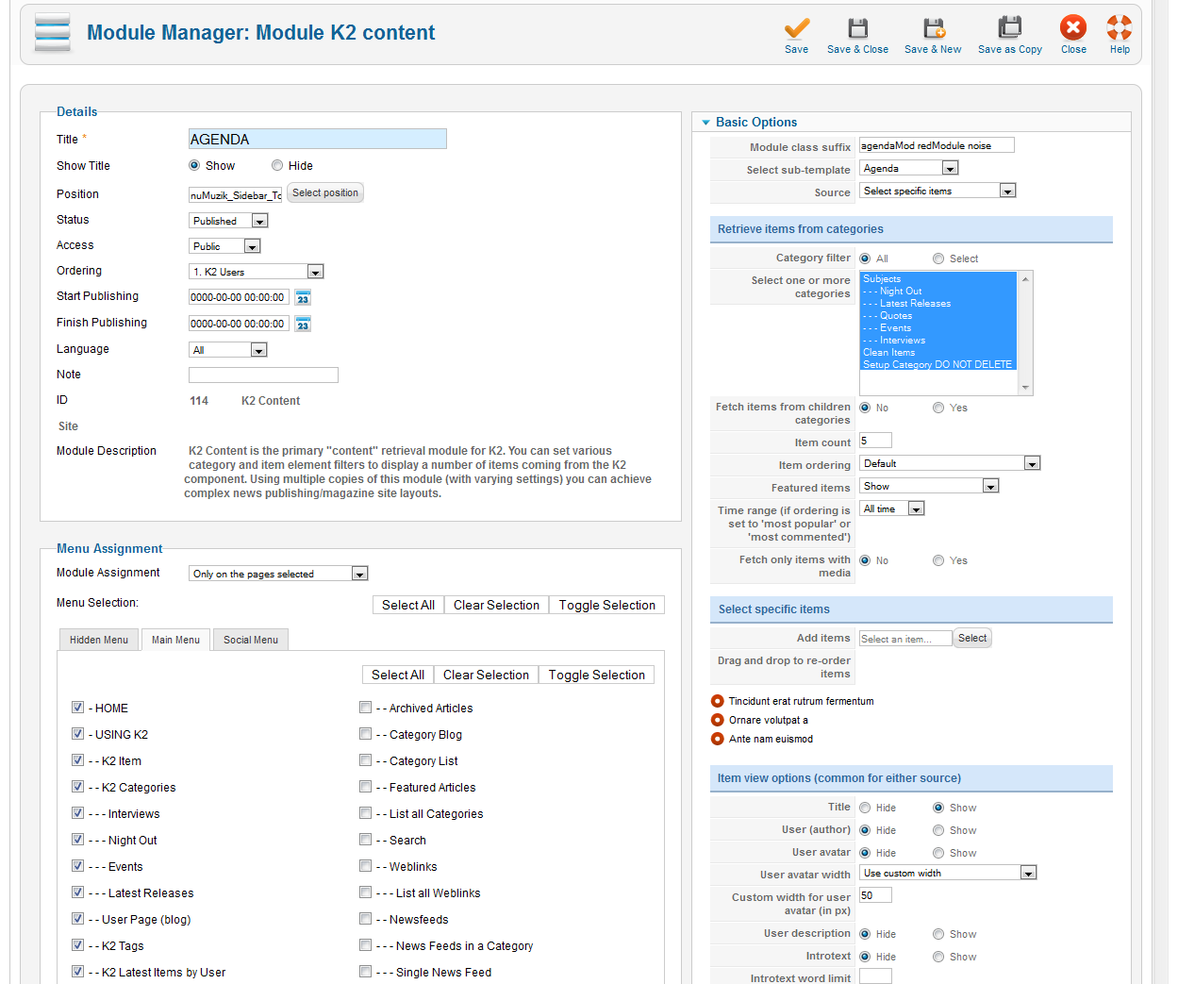The height and width of the screenshot is (984, 1178).
Task: Click the Item count field
Action: click(875, 441)
